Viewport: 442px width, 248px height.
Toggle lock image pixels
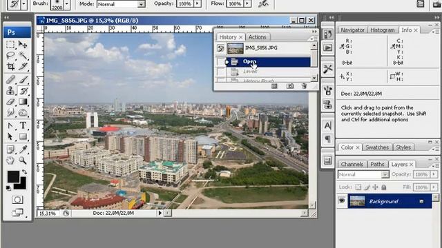(x=367, y=187)
